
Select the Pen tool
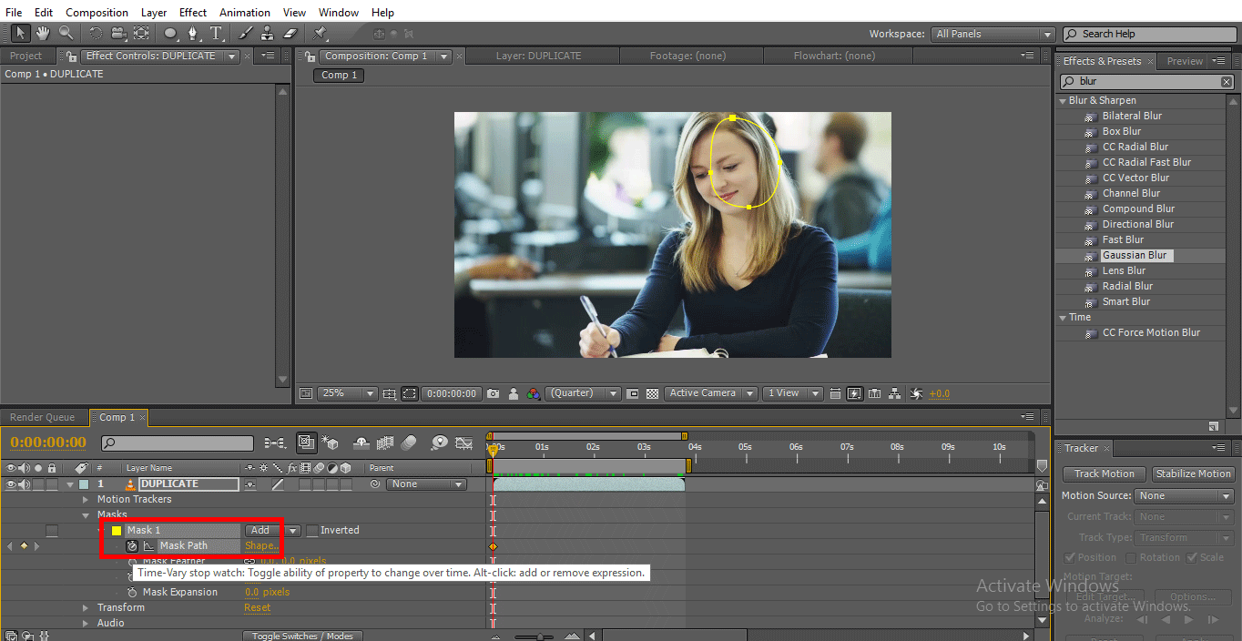192,33
